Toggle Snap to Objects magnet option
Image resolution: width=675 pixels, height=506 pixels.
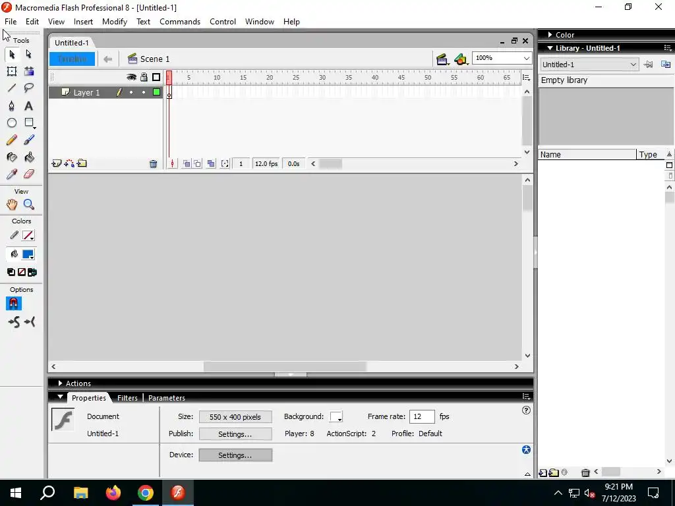(x=14, y=304)
